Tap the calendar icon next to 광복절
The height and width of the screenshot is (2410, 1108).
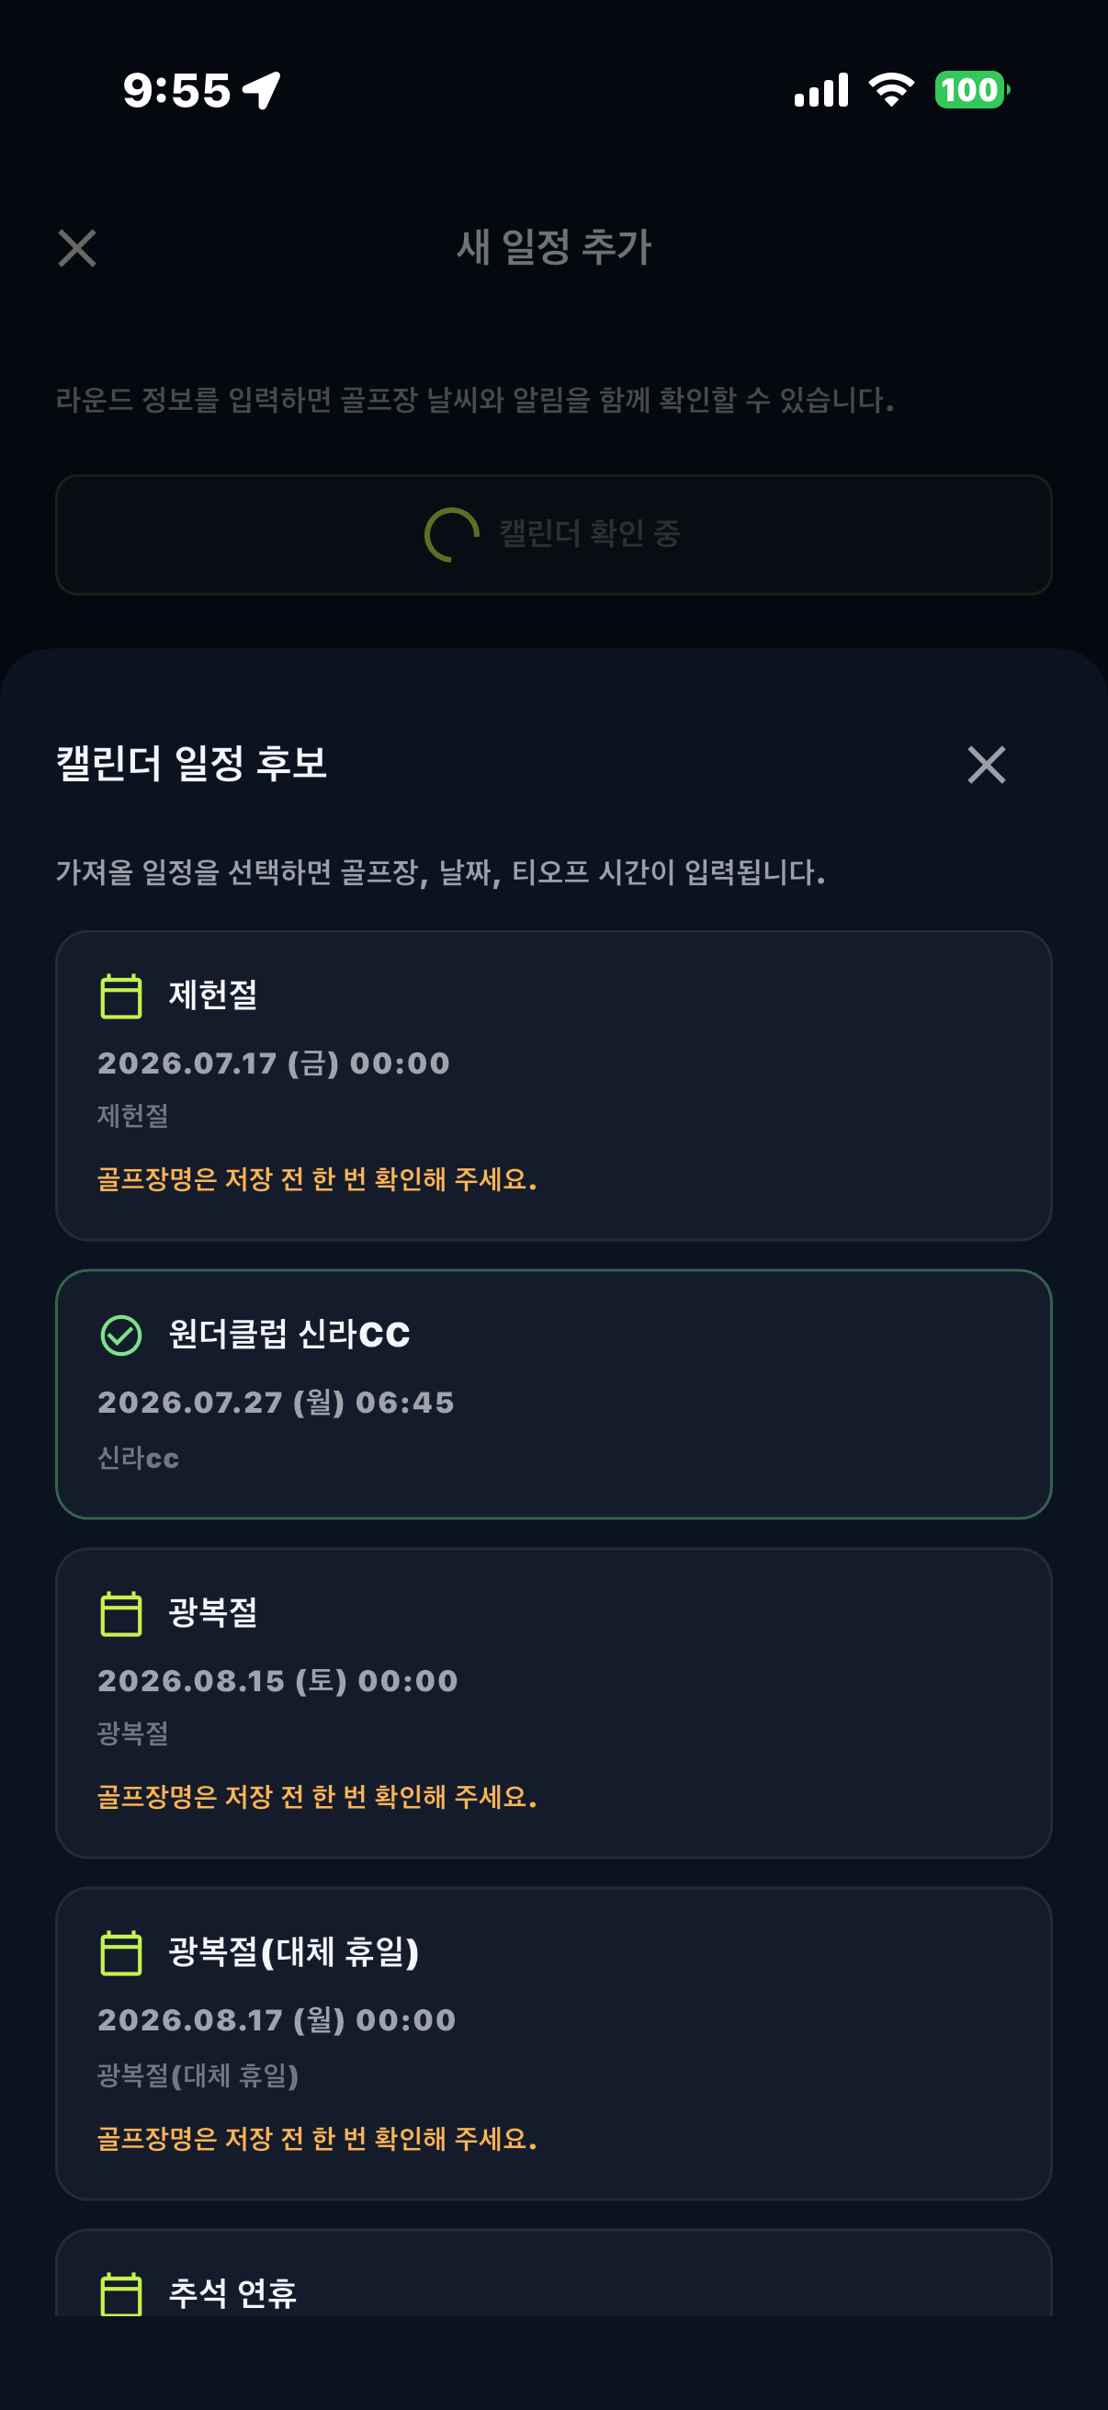(x=120, y=1613)
